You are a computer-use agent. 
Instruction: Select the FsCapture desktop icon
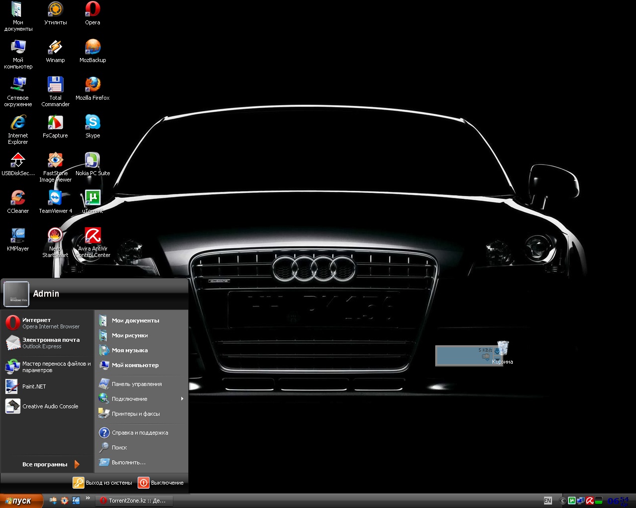pos(55,127)
